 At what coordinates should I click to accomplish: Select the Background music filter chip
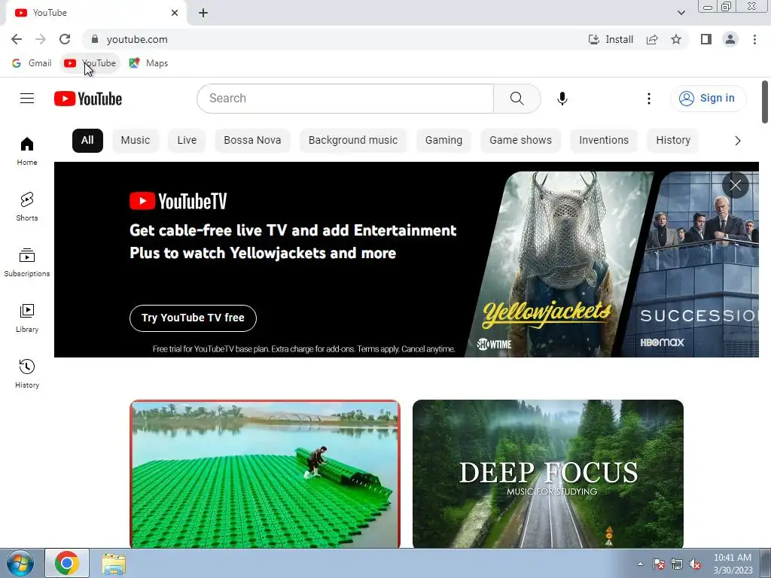pos(353,141)
